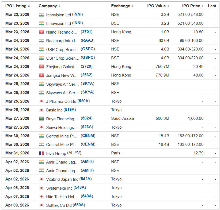Sort by IPO Listing column arrows

[29, 6]
